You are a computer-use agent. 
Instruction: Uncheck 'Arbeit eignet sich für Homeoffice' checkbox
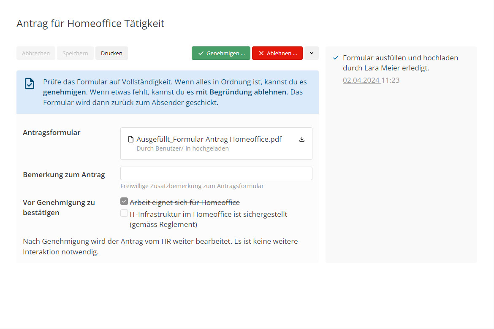tap(124, 202)
